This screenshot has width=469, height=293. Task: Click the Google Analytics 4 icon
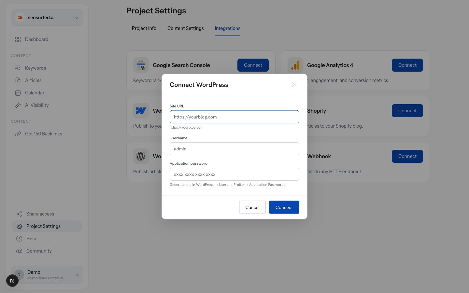[x=295, y=65]
